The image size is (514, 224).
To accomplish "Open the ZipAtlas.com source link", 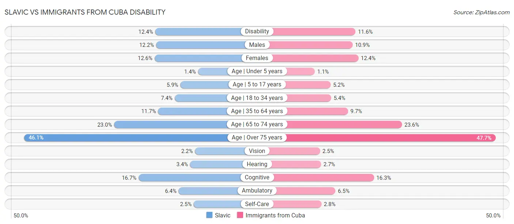I will click(481, 12).
